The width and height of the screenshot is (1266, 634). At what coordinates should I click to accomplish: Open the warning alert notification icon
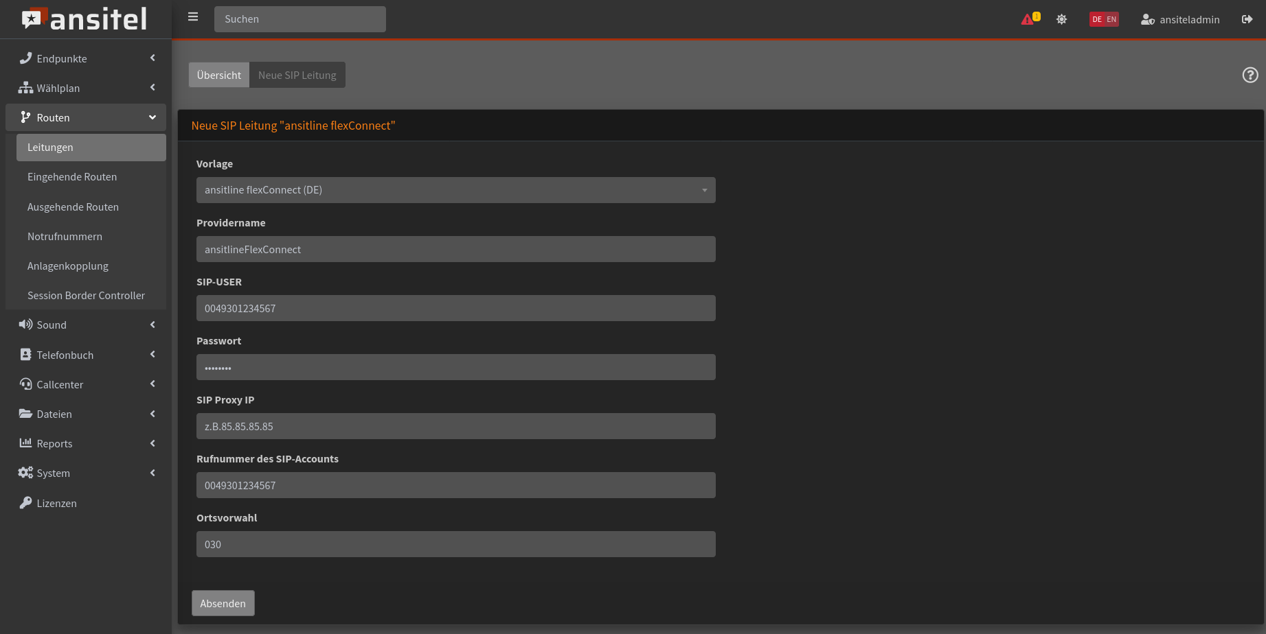1029,19
